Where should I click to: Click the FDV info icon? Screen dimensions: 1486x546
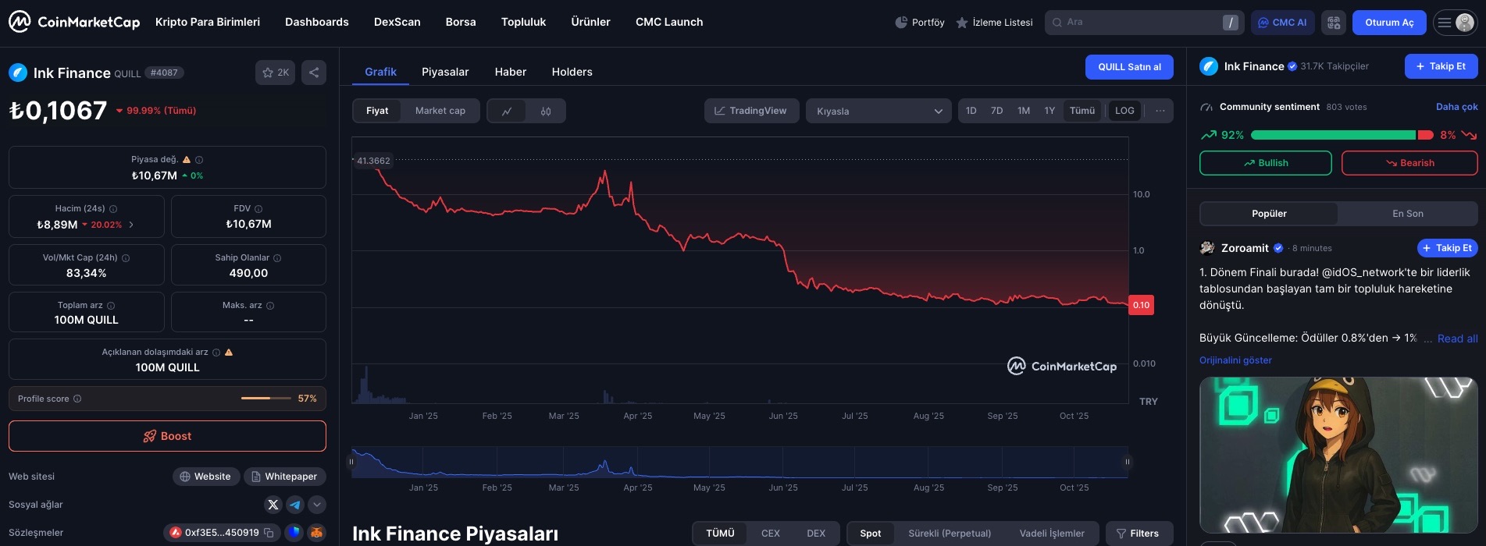(x=258, y=209)
